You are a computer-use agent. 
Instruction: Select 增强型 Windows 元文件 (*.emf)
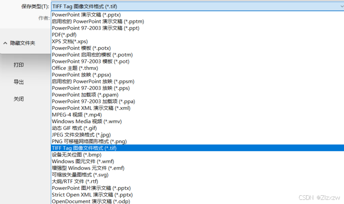197,168
